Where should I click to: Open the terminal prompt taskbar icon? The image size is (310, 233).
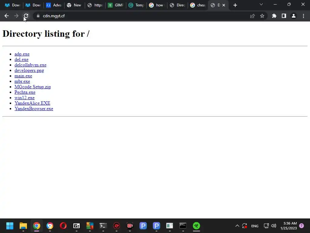[103, 226]
